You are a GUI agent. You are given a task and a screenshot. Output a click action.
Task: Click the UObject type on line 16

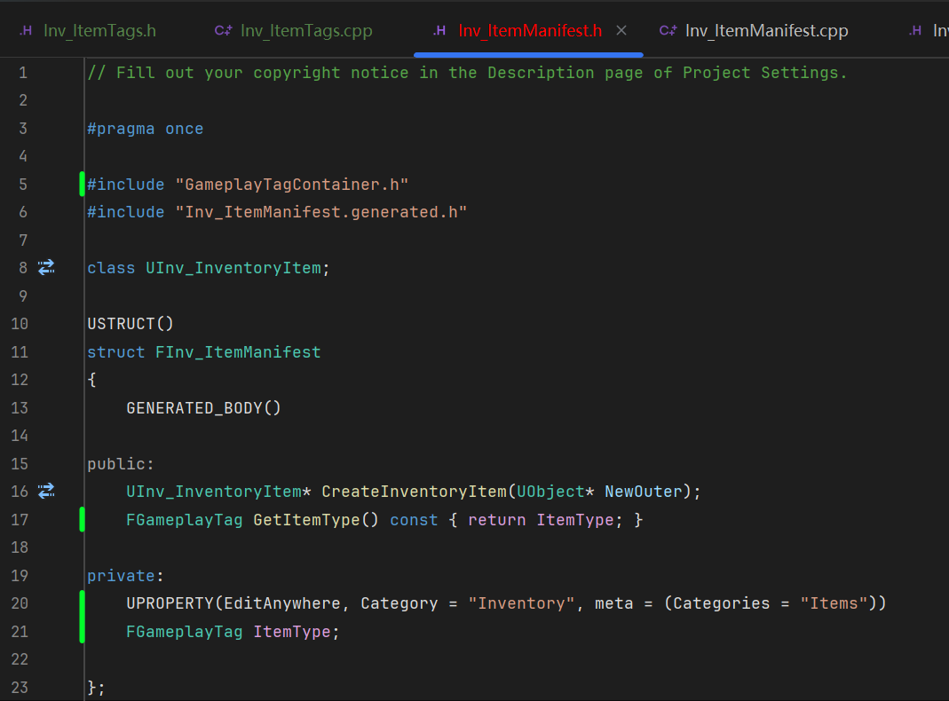550,491
